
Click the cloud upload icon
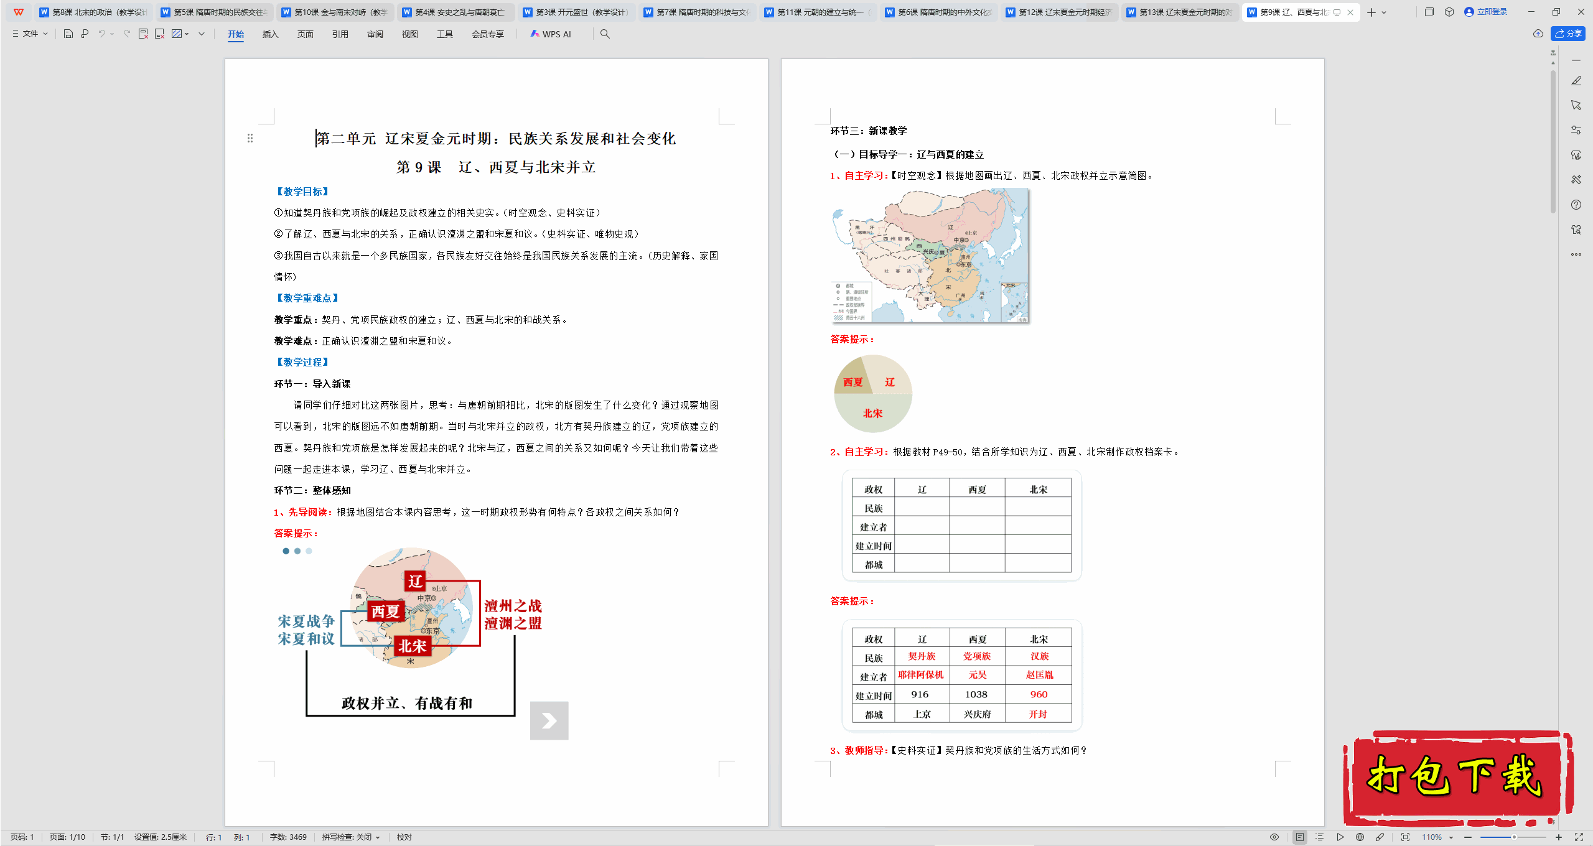pyautogui.click(x=1538, y=34)
